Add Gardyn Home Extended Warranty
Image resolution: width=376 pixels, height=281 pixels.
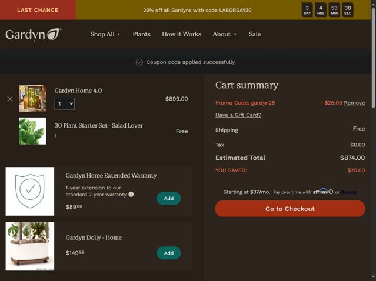168,198
